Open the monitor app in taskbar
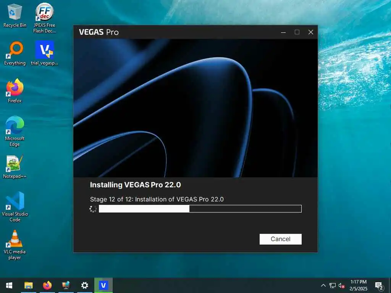Screen dimensions: 391x293 click(x=66, y=285)
